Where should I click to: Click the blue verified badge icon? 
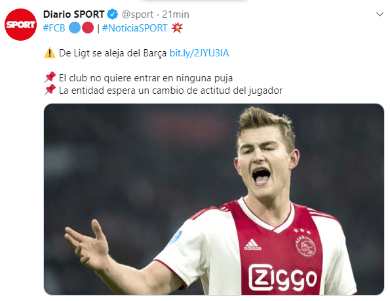pyautogui.click(x=113, y=14)
